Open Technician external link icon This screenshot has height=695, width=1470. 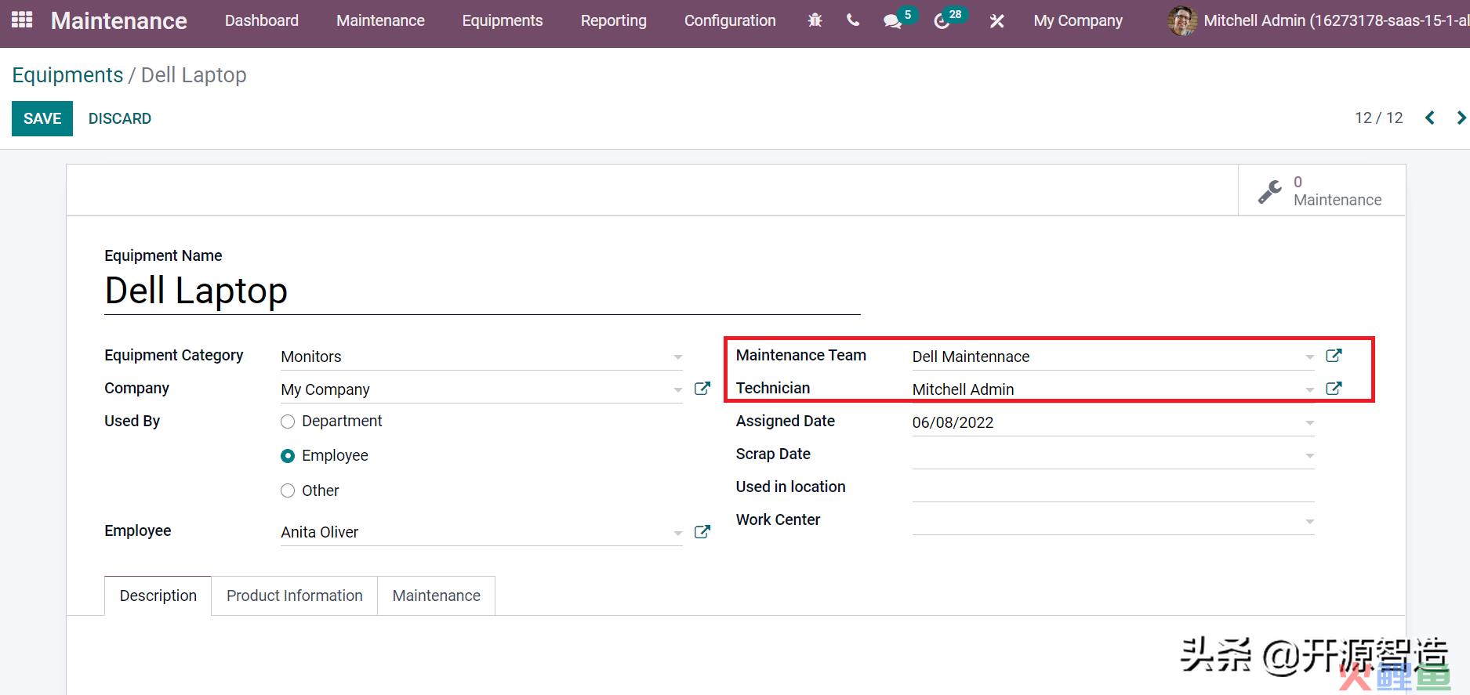(1334, 388)
